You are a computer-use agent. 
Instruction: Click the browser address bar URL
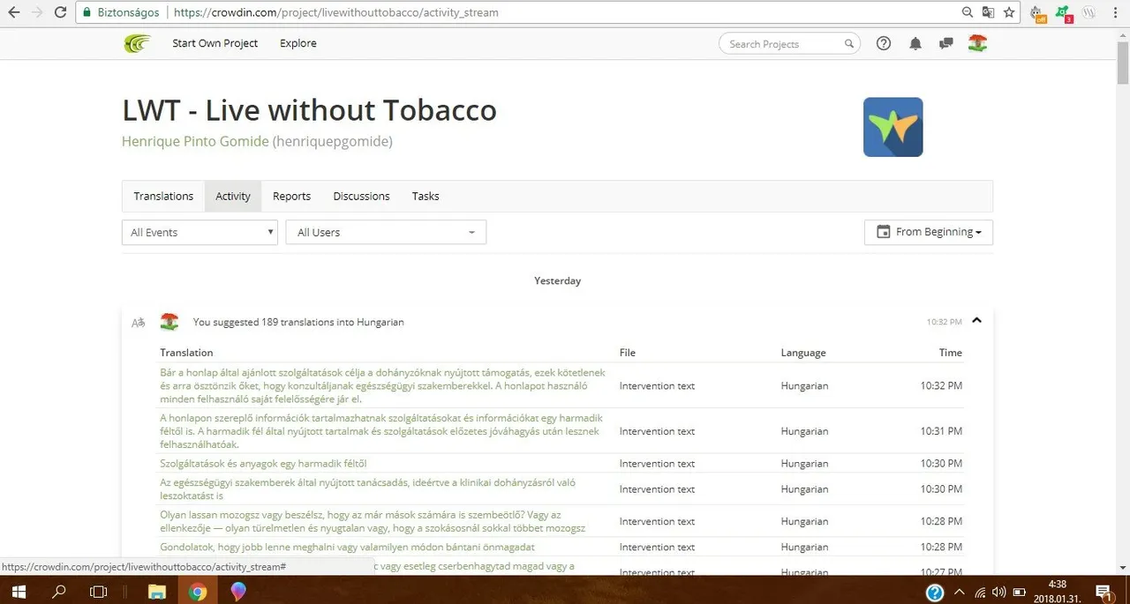coord(335,13)
